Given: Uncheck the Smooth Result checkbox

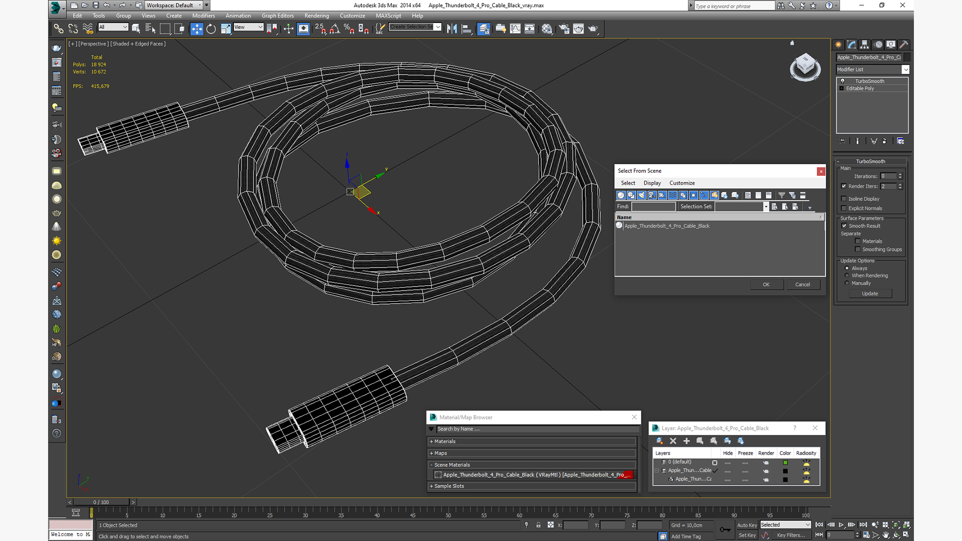Looking at the screenshot, I should coord(844,226).
